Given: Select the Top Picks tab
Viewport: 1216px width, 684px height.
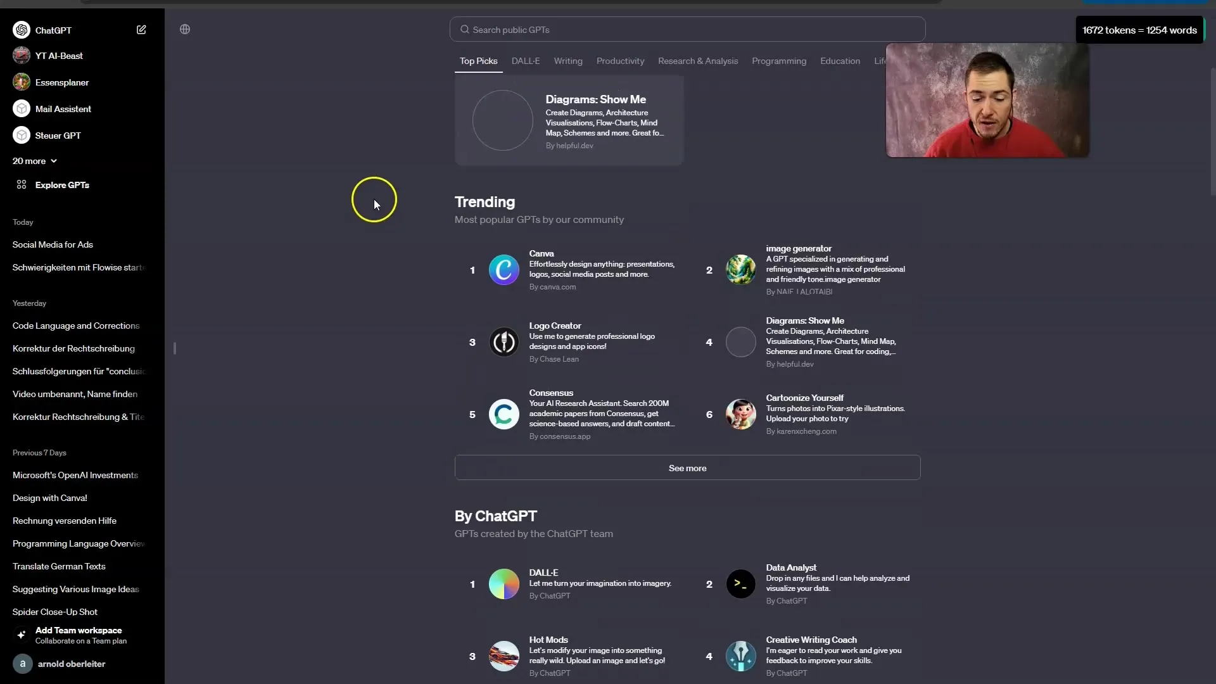Looking at the screenshot, I should click(x=479, y=61).
